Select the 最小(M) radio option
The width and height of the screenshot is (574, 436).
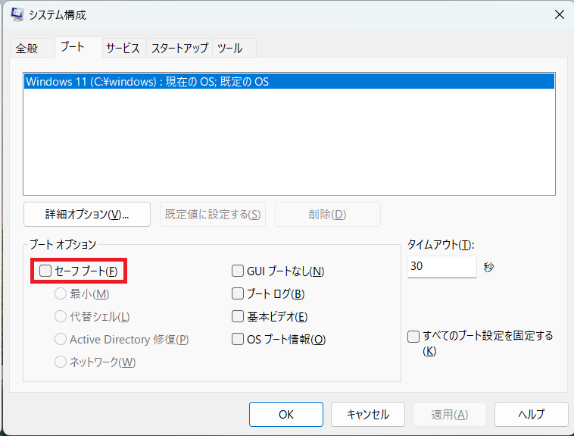click(61, 293)
